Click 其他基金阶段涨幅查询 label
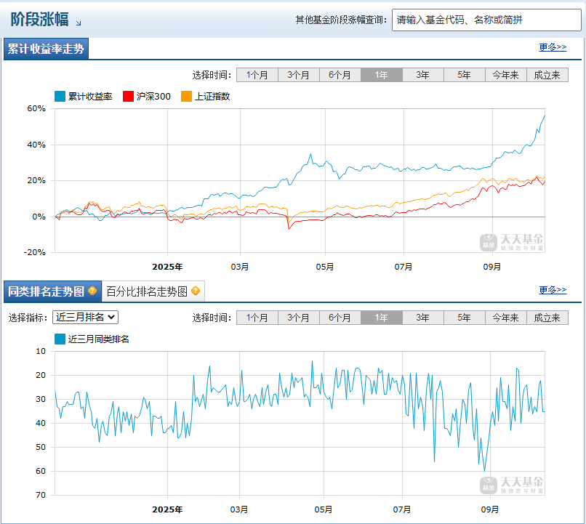 [341, 20]
